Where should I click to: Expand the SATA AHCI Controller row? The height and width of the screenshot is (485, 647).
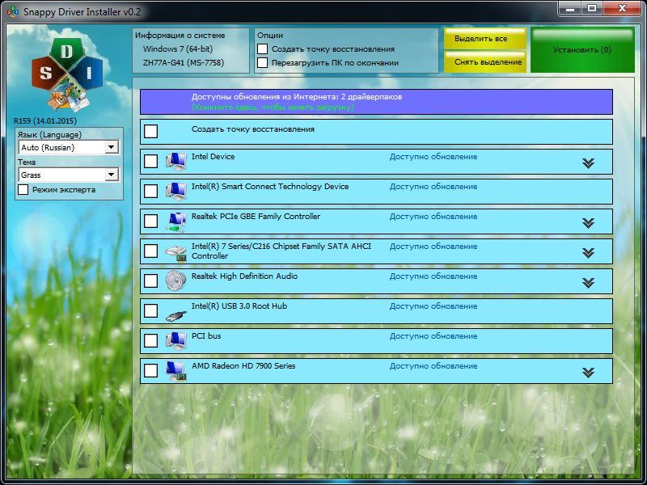click(x=589, y=253)
